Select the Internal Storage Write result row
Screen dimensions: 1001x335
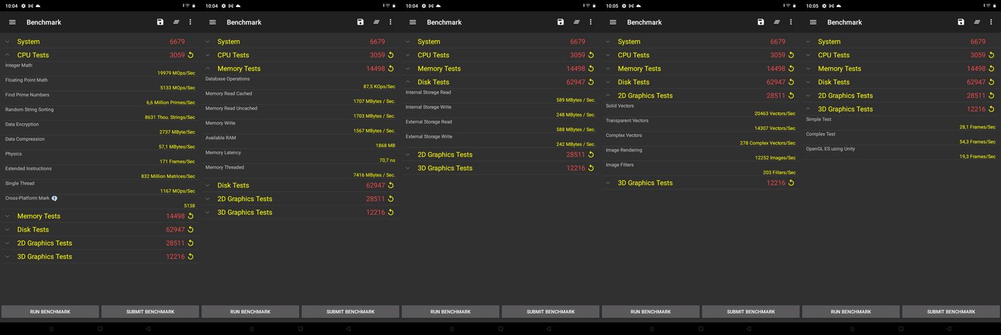pos(500,111)
